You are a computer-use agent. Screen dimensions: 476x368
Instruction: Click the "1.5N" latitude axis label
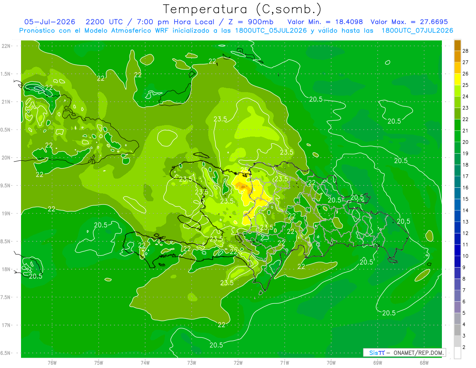click(6, 74)
